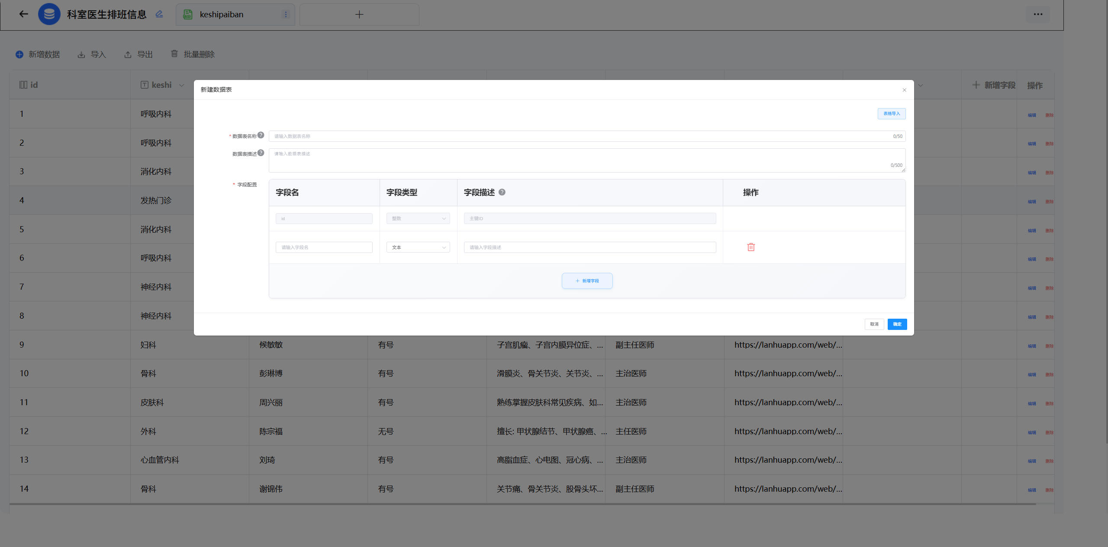This screenshot has width=1108, height=547.
Task: Click the 新增字段 button in dialog
Action: pos(587,281)
